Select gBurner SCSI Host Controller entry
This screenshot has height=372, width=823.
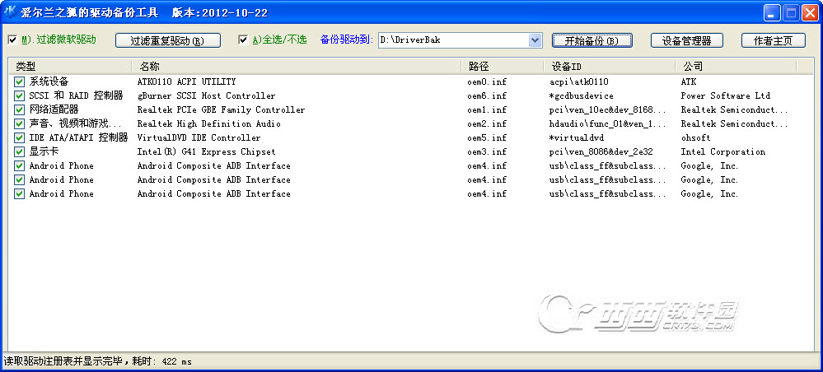(x=206, y=96)
